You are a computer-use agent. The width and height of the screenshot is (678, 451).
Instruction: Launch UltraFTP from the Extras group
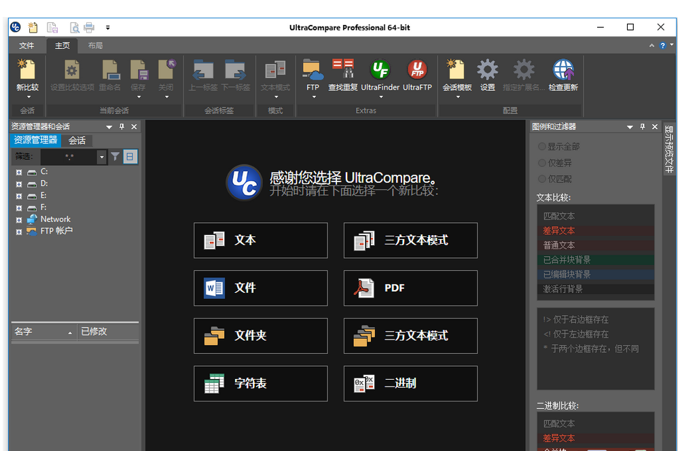[x=417, y=69]
